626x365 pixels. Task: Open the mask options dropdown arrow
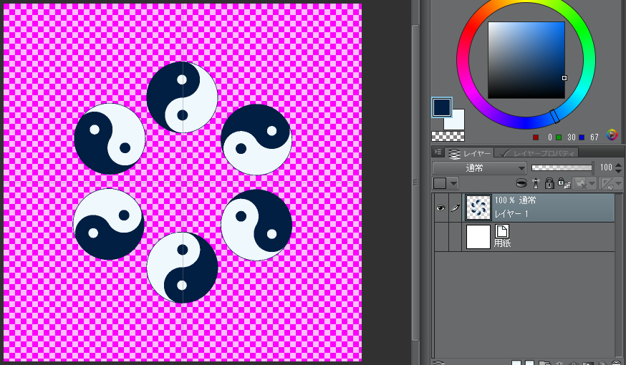pos(592,183)
